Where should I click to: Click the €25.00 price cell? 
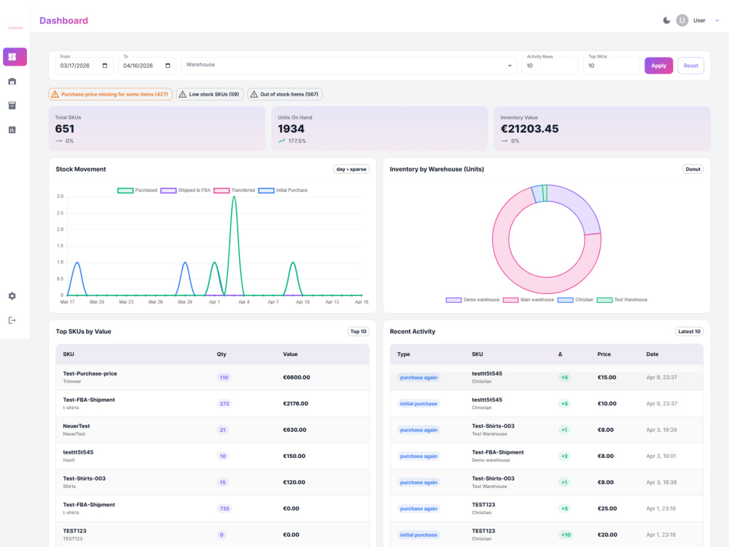[x=607, y=509]
